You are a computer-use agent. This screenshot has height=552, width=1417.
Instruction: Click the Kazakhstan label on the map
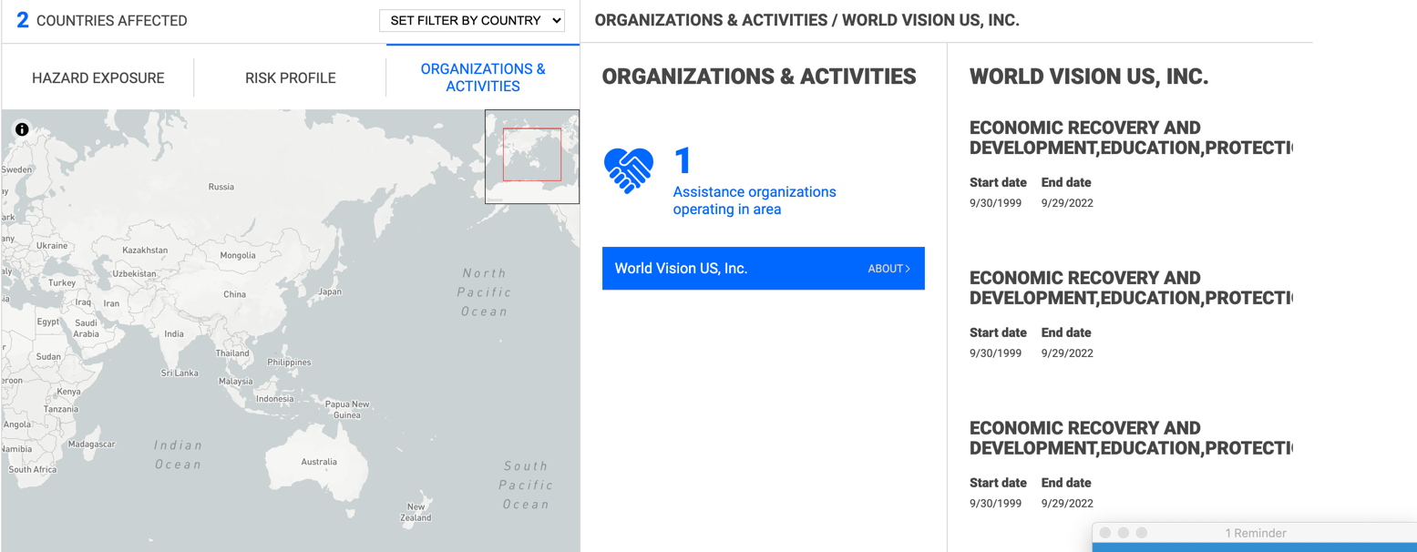click(x=145, y=250)
